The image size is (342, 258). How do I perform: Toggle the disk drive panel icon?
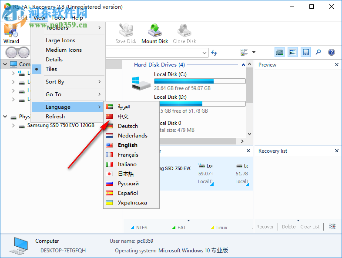point(280,52)
